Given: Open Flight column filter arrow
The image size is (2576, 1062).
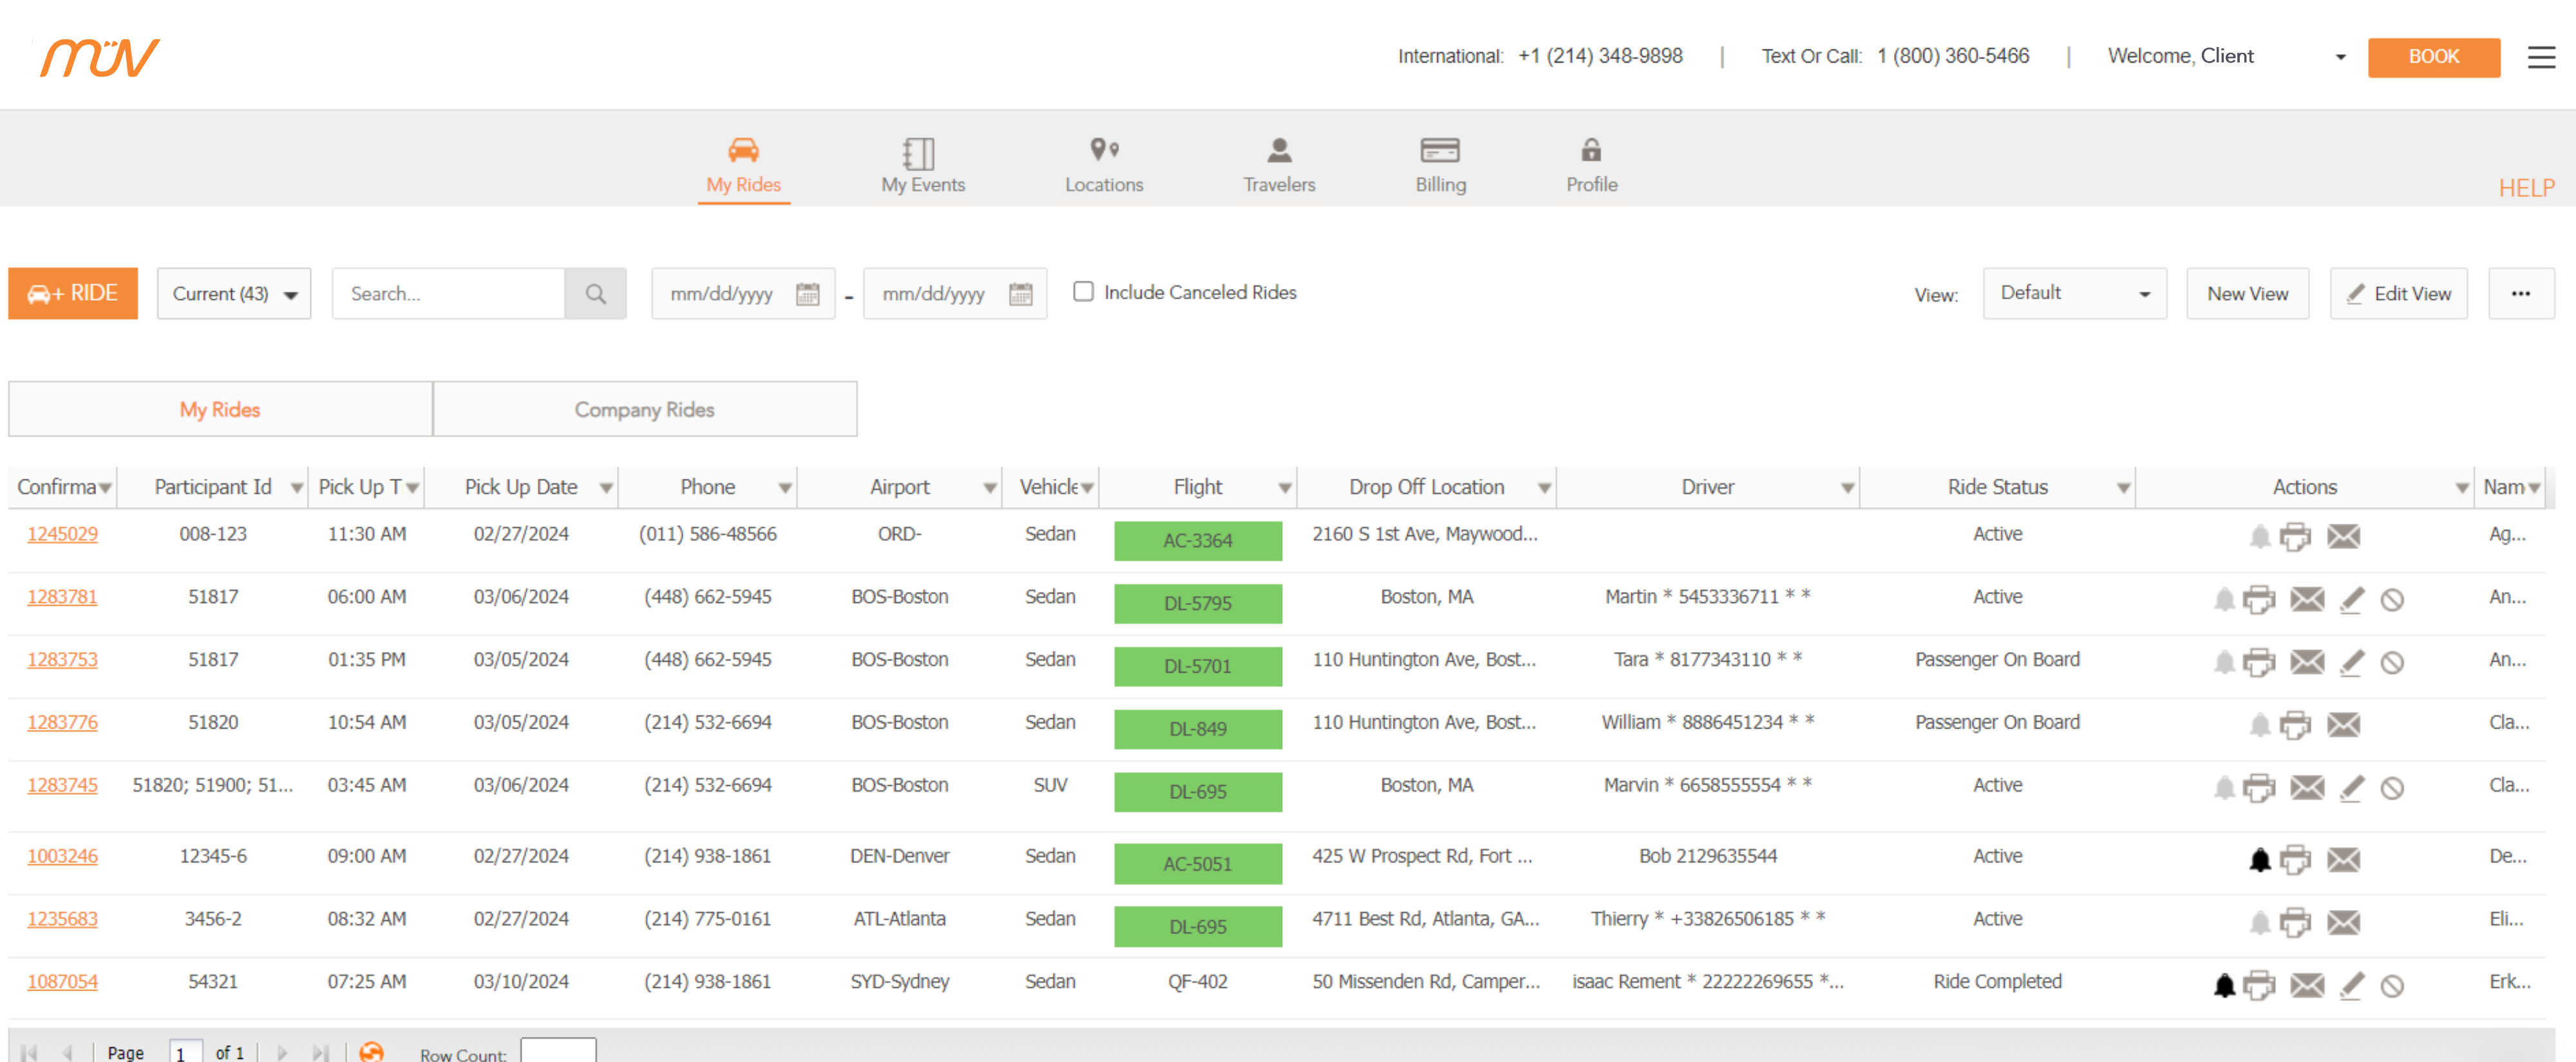Looking at the screenshot, I should (x=1285, y=487).
